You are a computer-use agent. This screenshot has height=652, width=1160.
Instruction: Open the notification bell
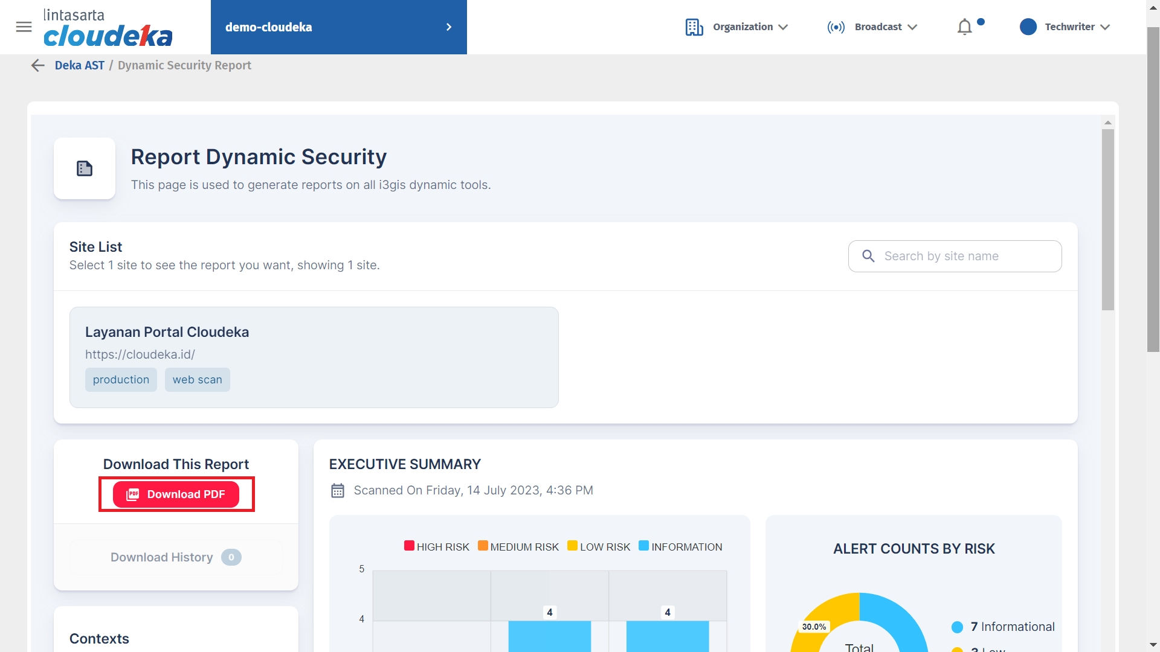pos(964,27)
